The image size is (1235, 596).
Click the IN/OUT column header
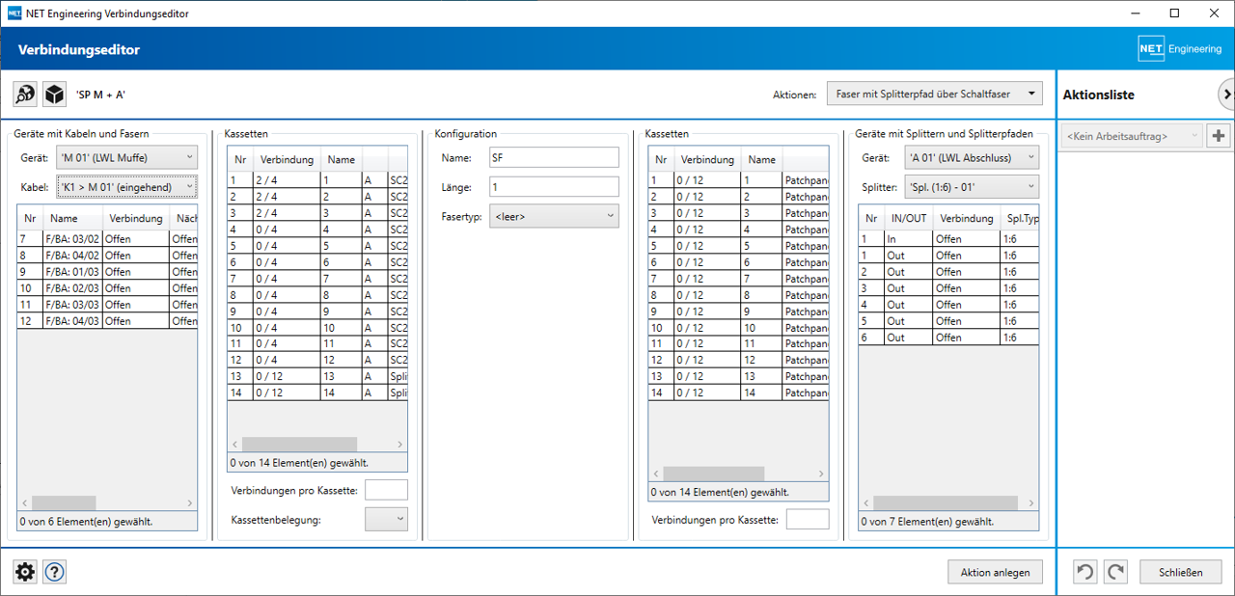[909, 218]
